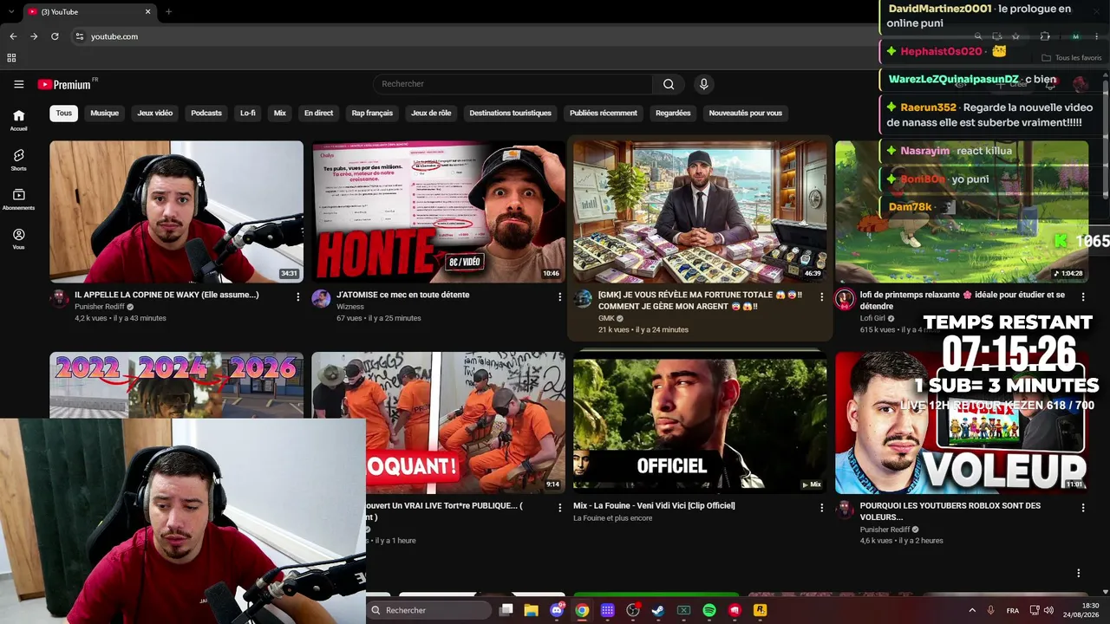Screen dimensions: 1110x624
Task: Click the microphone icon in the system tray
Action: (991, 610)
